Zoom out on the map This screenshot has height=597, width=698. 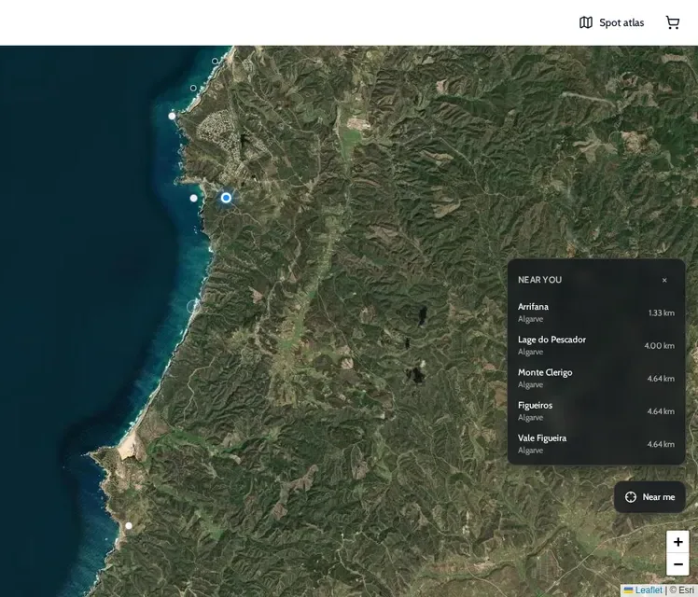tap(677, 564)
